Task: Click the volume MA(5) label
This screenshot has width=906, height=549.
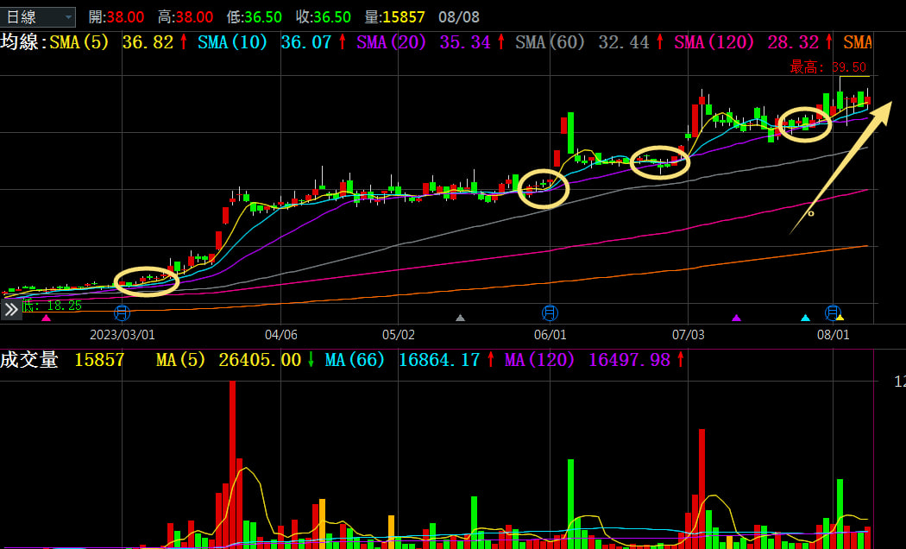Action: [x=180, y=360]
